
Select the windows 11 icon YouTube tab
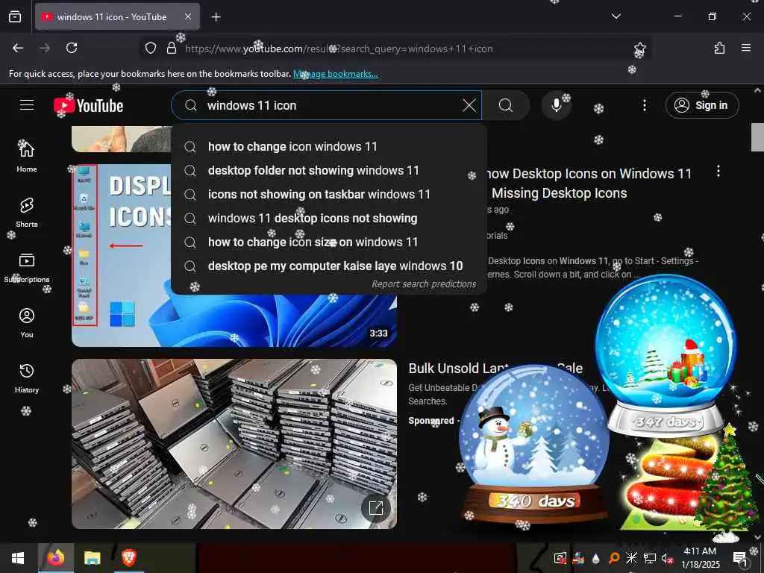tap(117, 17)
